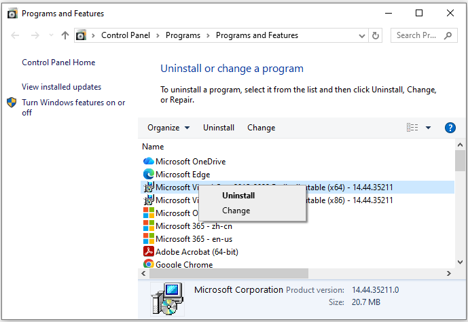Go back with the left arrow button
This screenshot has height=322, width=468.
(15, 35)
